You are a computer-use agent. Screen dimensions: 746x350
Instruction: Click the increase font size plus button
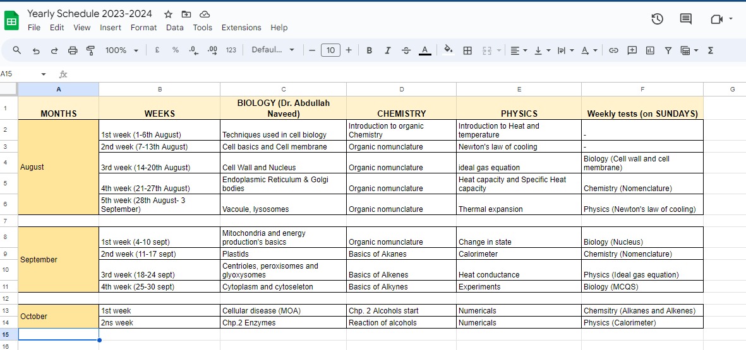(x=349, y=50)
